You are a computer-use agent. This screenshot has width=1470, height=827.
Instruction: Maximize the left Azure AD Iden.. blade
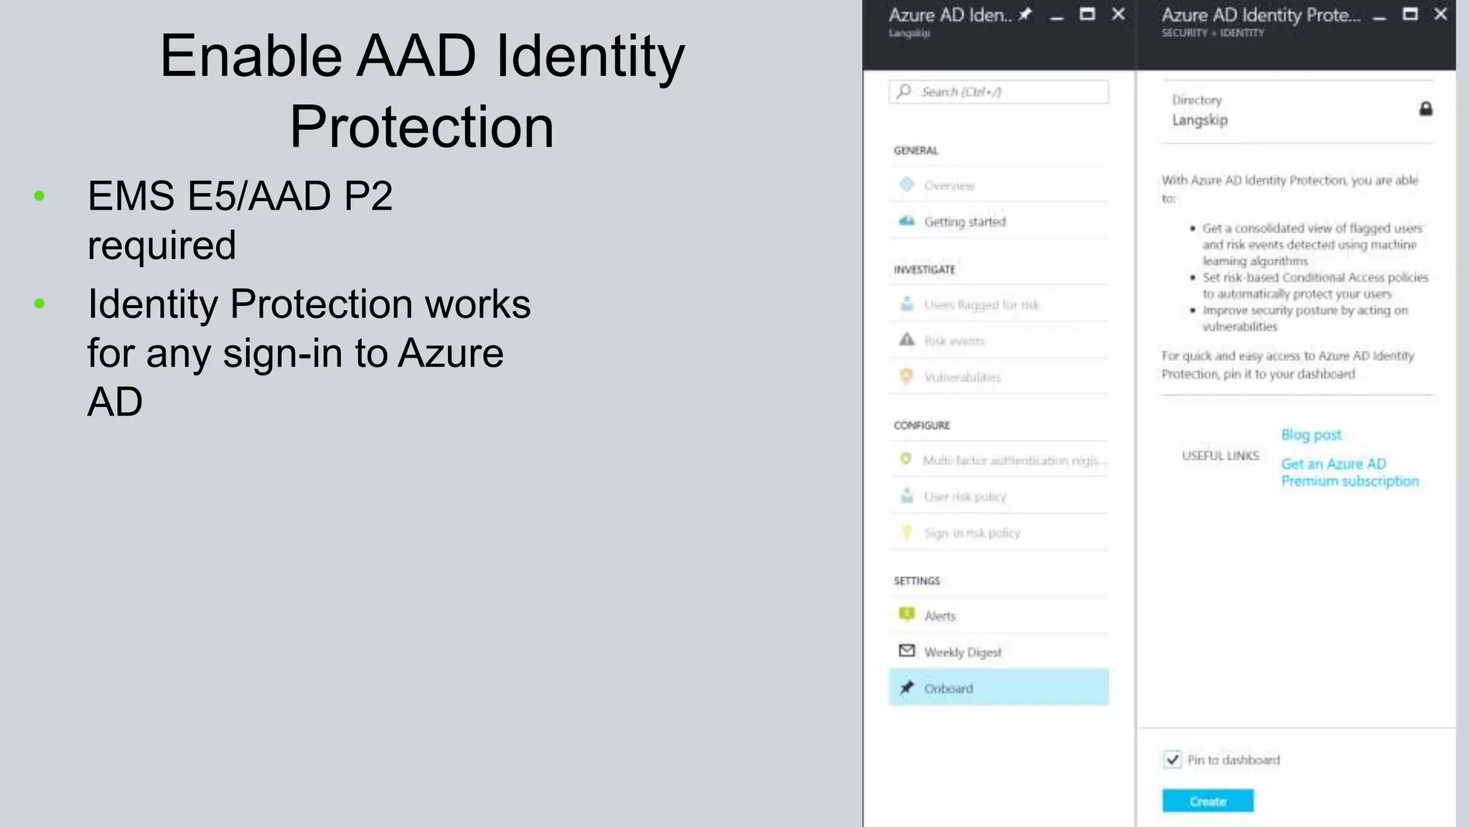[1087, 14]
